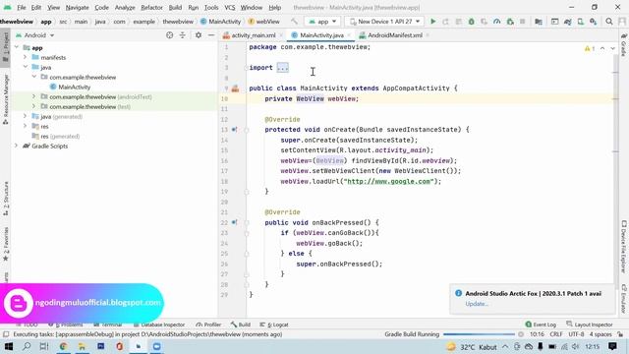Click related XML gutter icon on line 9
This screenshot has height=354, width=629.
point(235,88)
